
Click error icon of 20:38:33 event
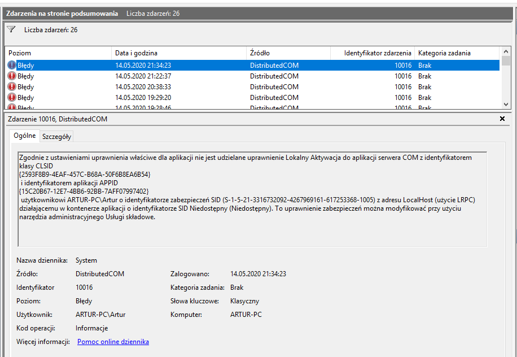[12, 87]
